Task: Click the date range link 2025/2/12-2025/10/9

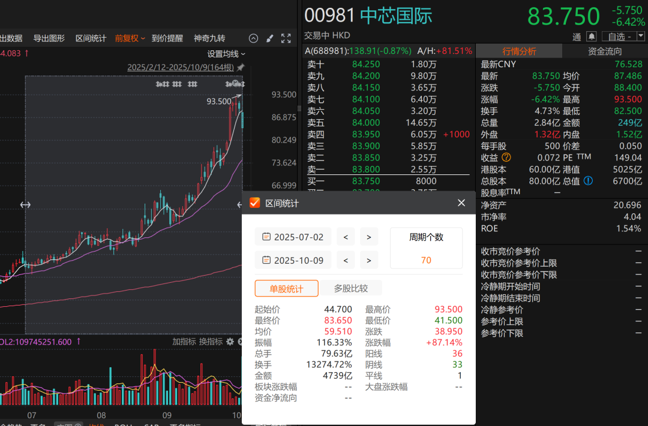Action: (x=181, y=67)
